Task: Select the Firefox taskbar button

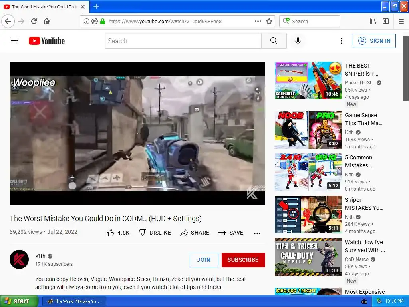Action: click(x=74, y=301)
